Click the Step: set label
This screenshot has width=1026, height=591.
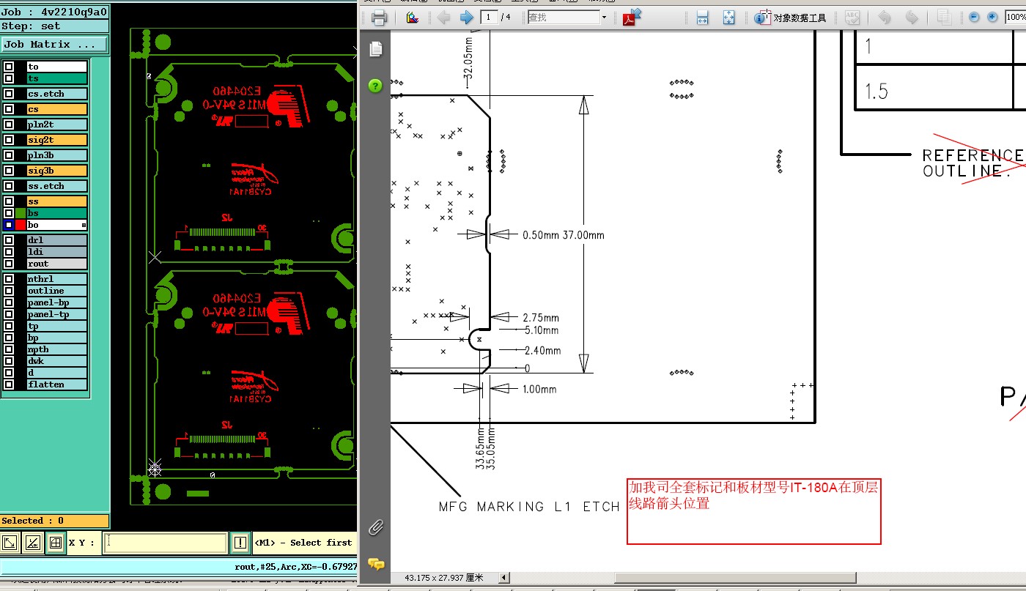click(54, 26)
